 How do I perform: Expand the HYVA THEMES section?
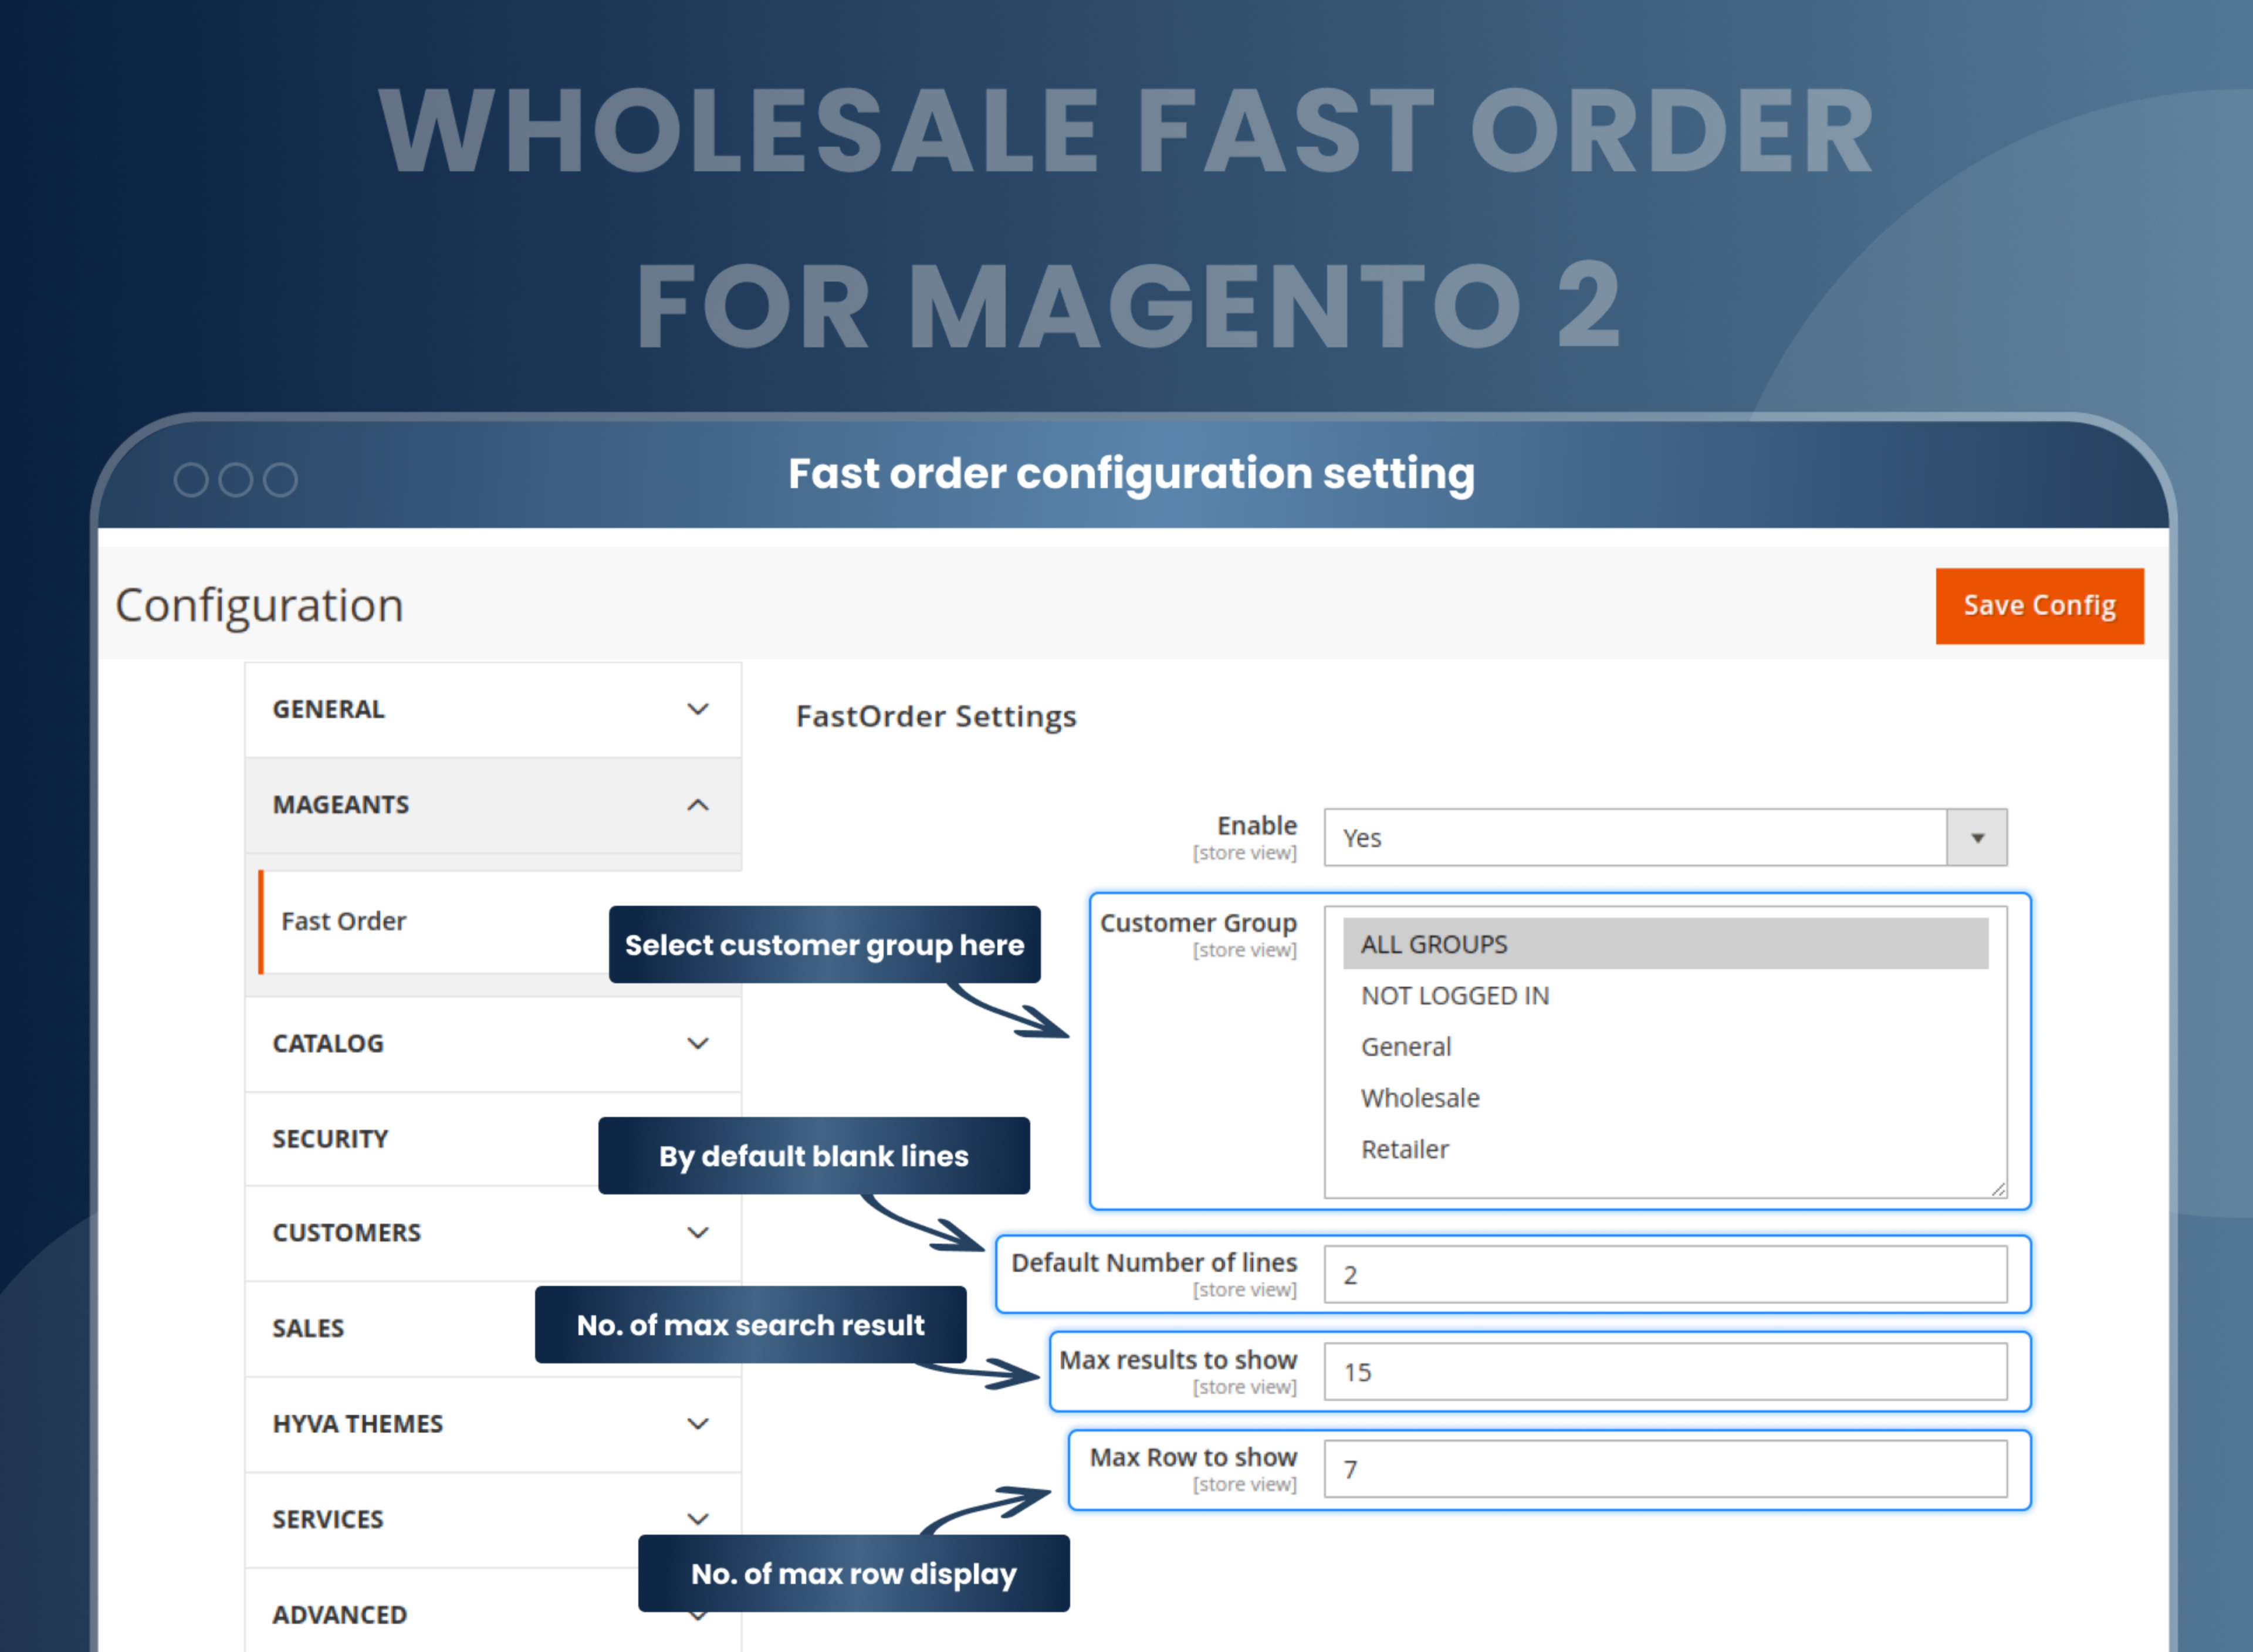[697, 1423]
